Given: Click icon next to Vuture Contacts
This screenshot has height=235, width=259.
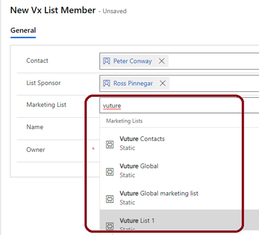Looking at the screenshot, I should tap(110, 145).
